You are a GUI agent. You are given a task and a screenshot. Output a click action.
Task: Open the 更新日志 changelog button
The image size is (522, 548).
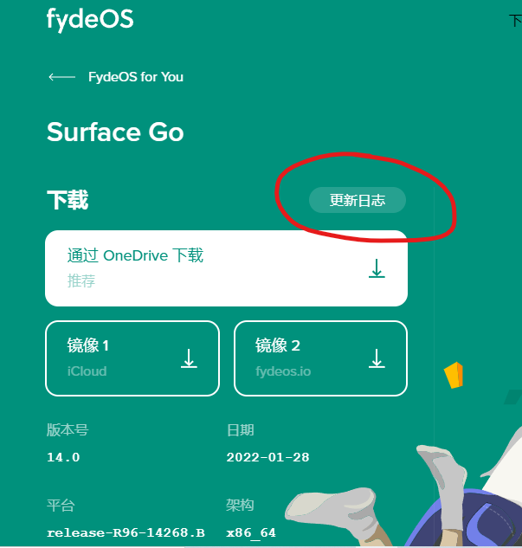click(357, 200)
